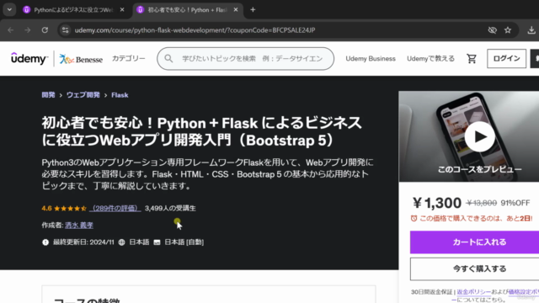The height and width of the screenshot is (303, 539).
Task: Open the shopping cart icon
Action: [472, 59]
